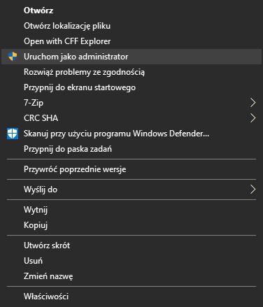Select Open with CFF Explorer
263x307 pixels.
pyautogui.click(x=131, y=41)
